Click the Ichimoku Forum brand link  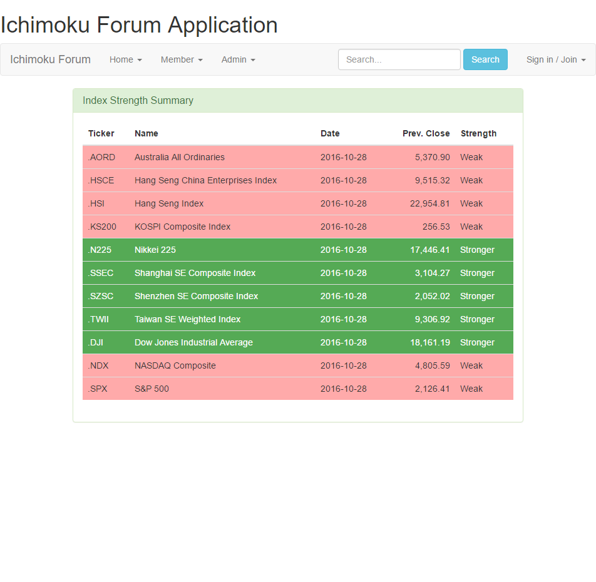pos(50,59)
